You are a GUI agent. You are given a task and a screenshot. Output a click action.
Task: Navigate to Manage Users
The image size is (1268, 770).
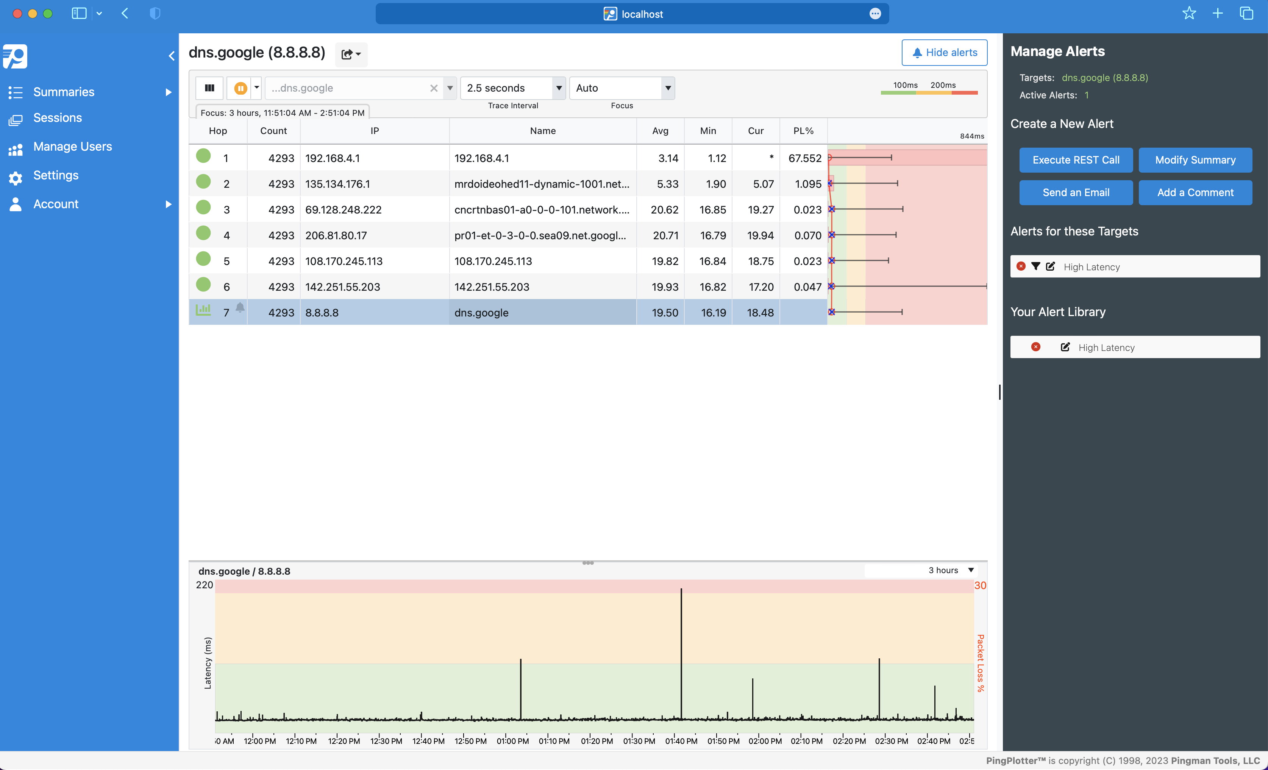pyautogui.click(x=72, y=146)
